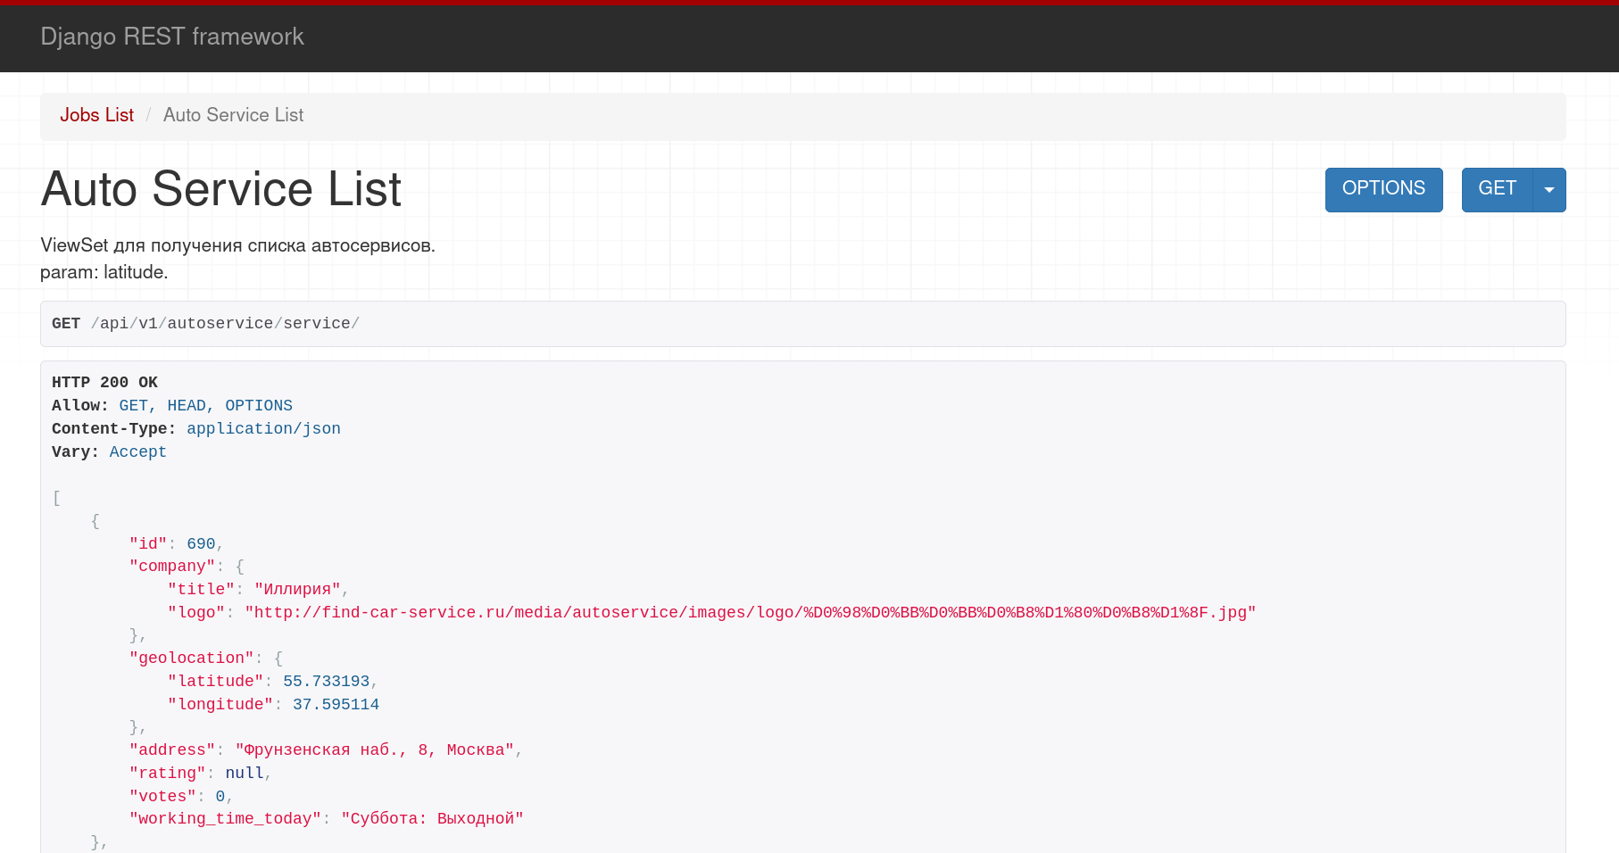The image size is (1619, 853).
Task: Click the Content-Type value application/json
Action: tap(263, 429)
